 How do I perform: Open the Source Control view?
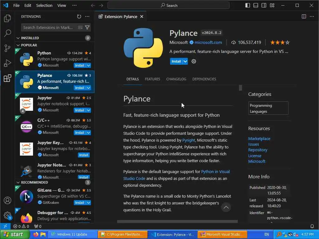coord(7,48)
